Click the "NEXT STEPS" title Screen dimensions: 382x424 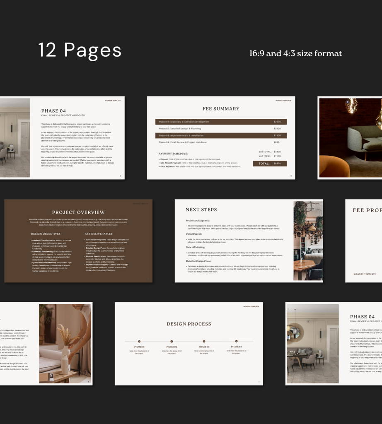click(201, 210)
